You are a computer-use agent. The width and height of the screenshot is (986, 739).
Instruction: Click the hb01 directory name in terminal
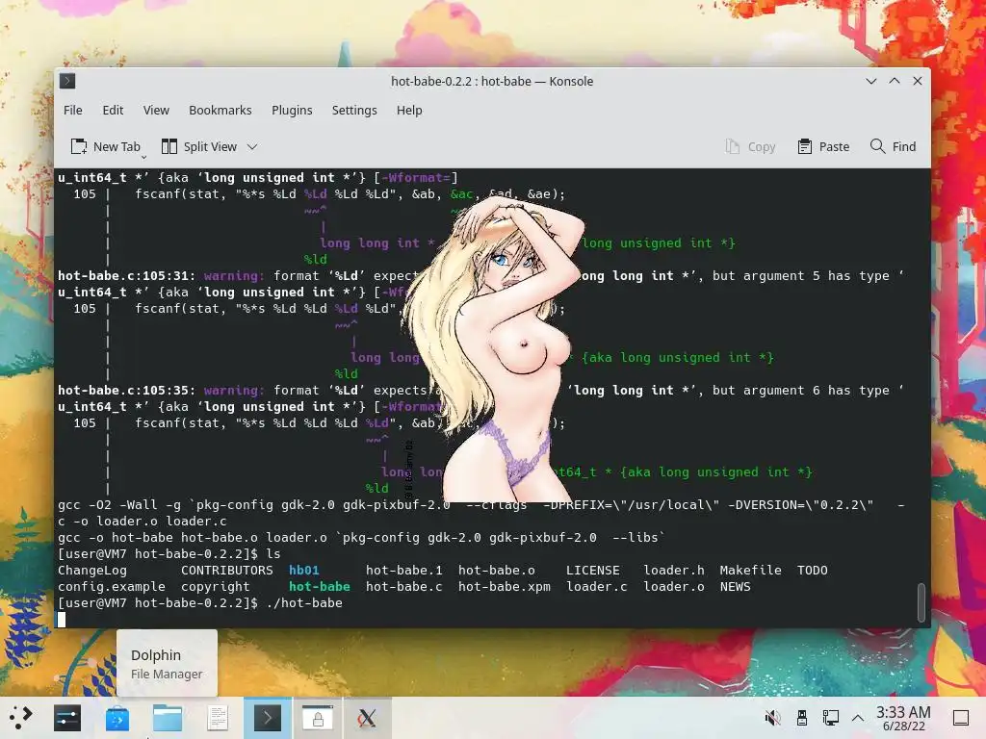point(303,570)
